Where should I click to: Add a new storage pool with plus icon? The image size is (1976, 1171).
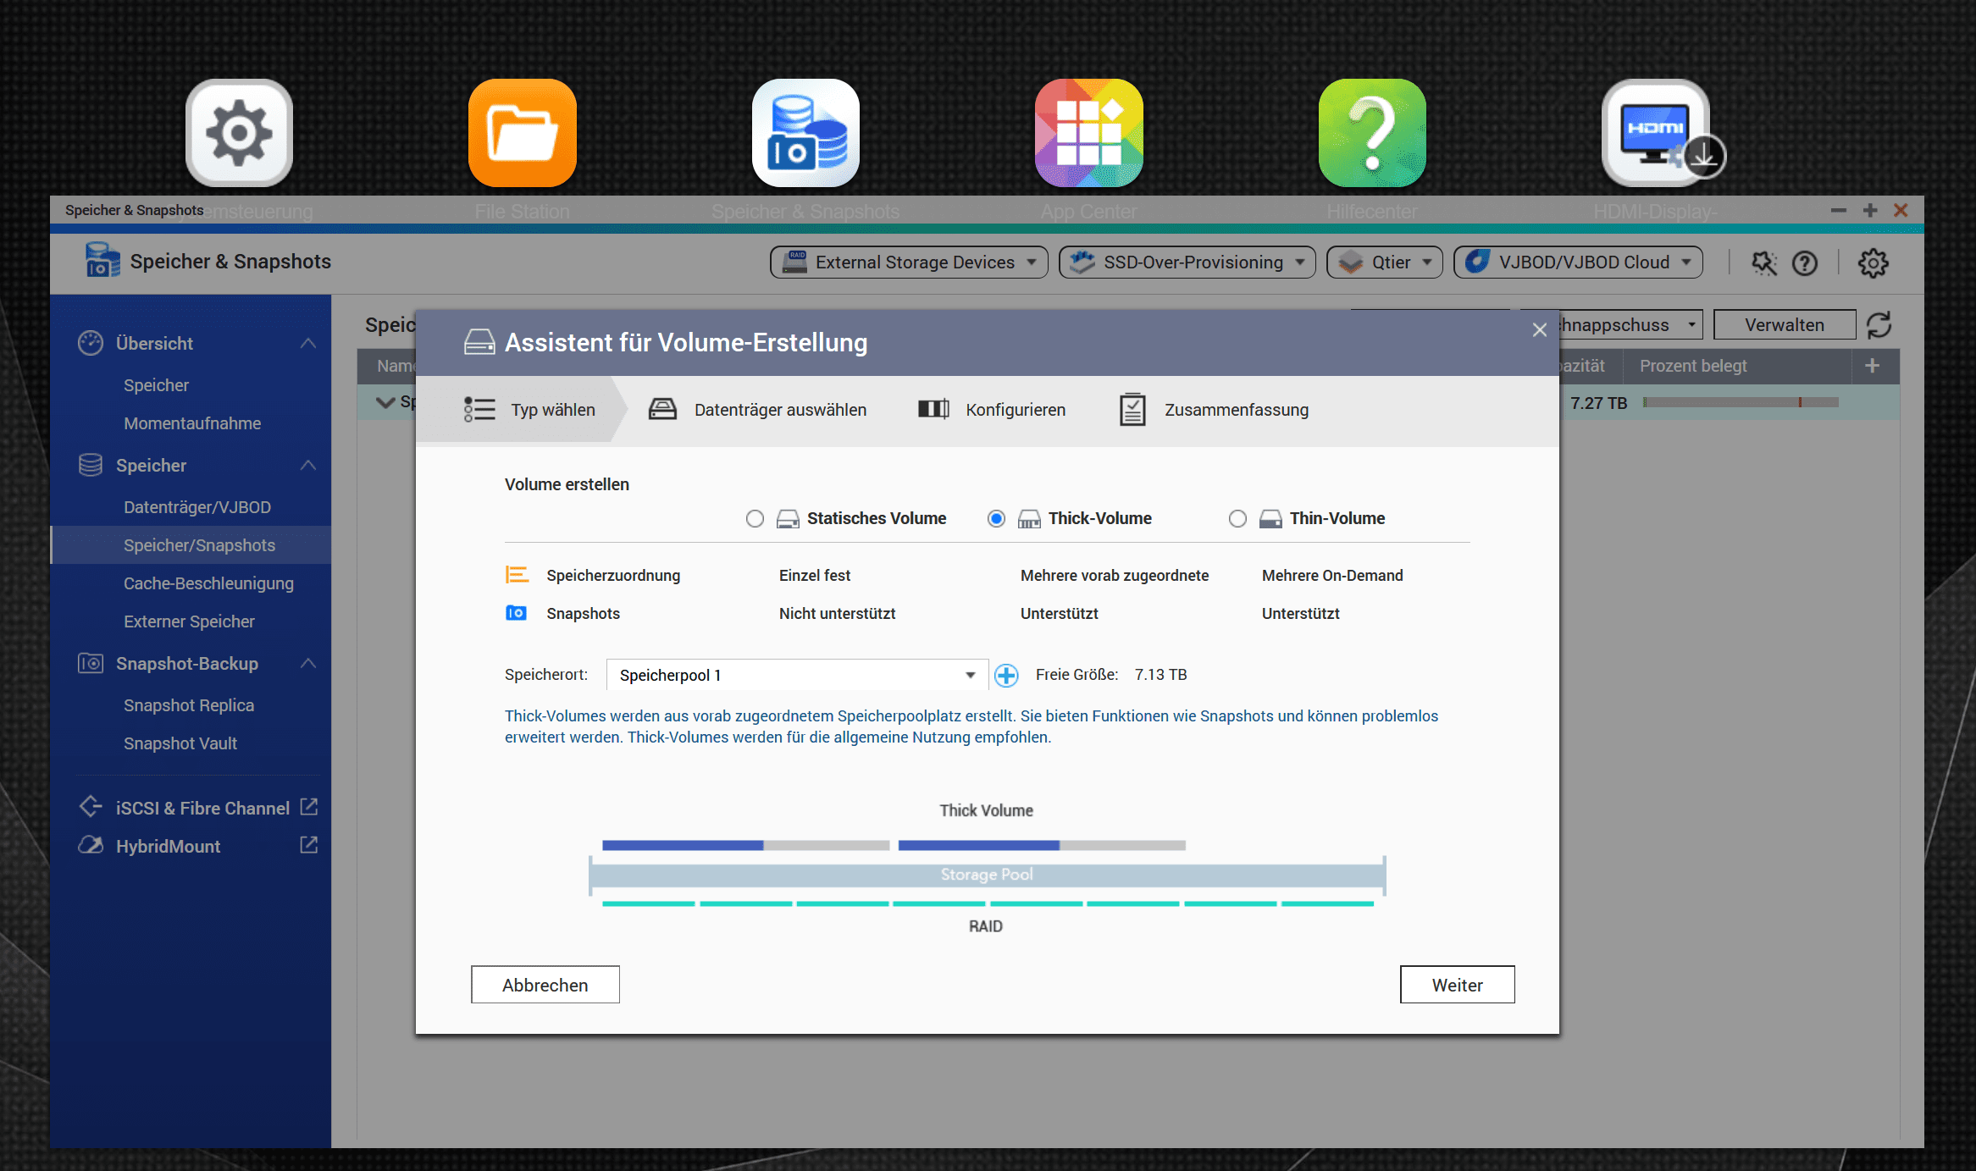1006,675
